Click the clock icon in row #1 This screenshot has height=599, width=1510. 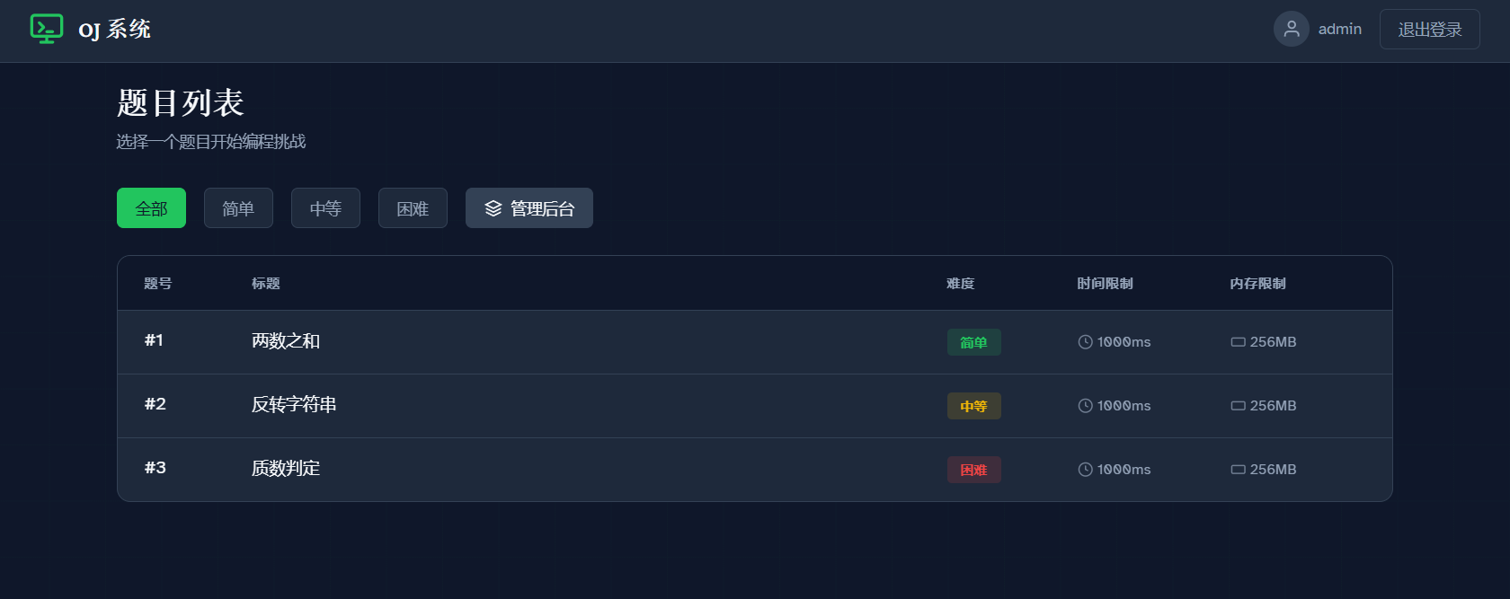click(1086, 342)
